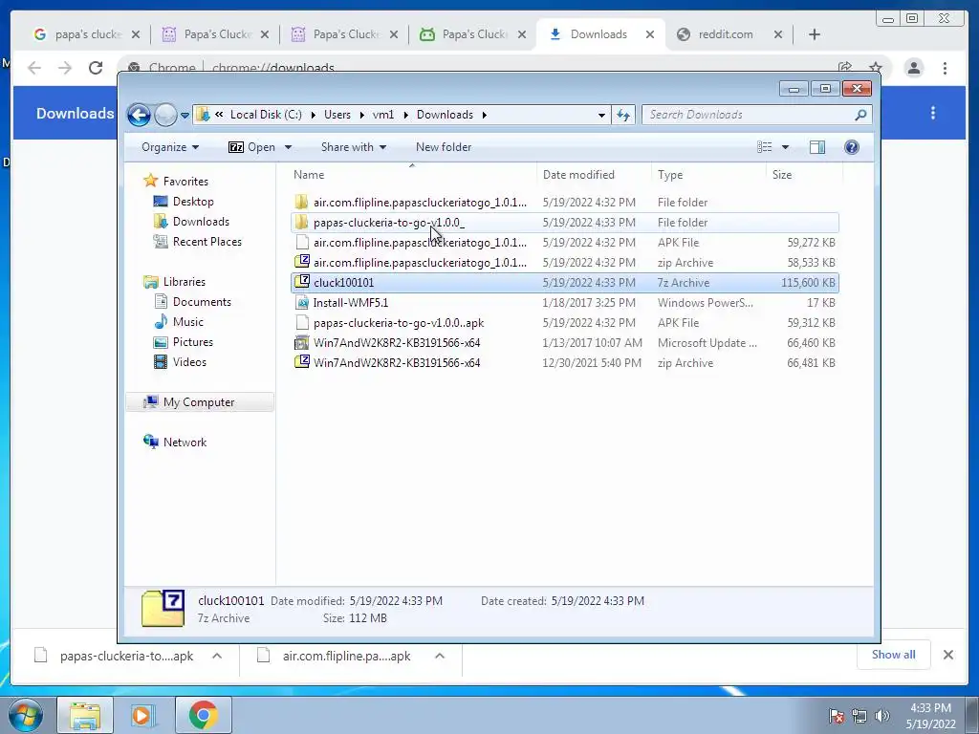Open the recent locations dropdown arrow
The height and width of the screenshot is (734, 979).
185,116
